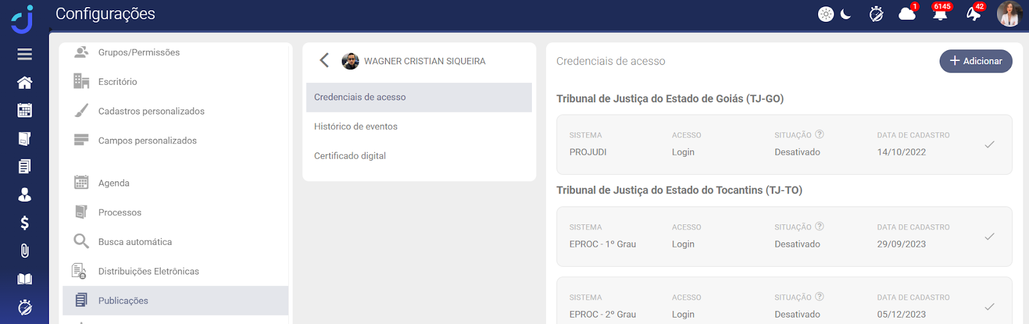Open Distribuições Eletrônicas settings

(x=149, y=271)
